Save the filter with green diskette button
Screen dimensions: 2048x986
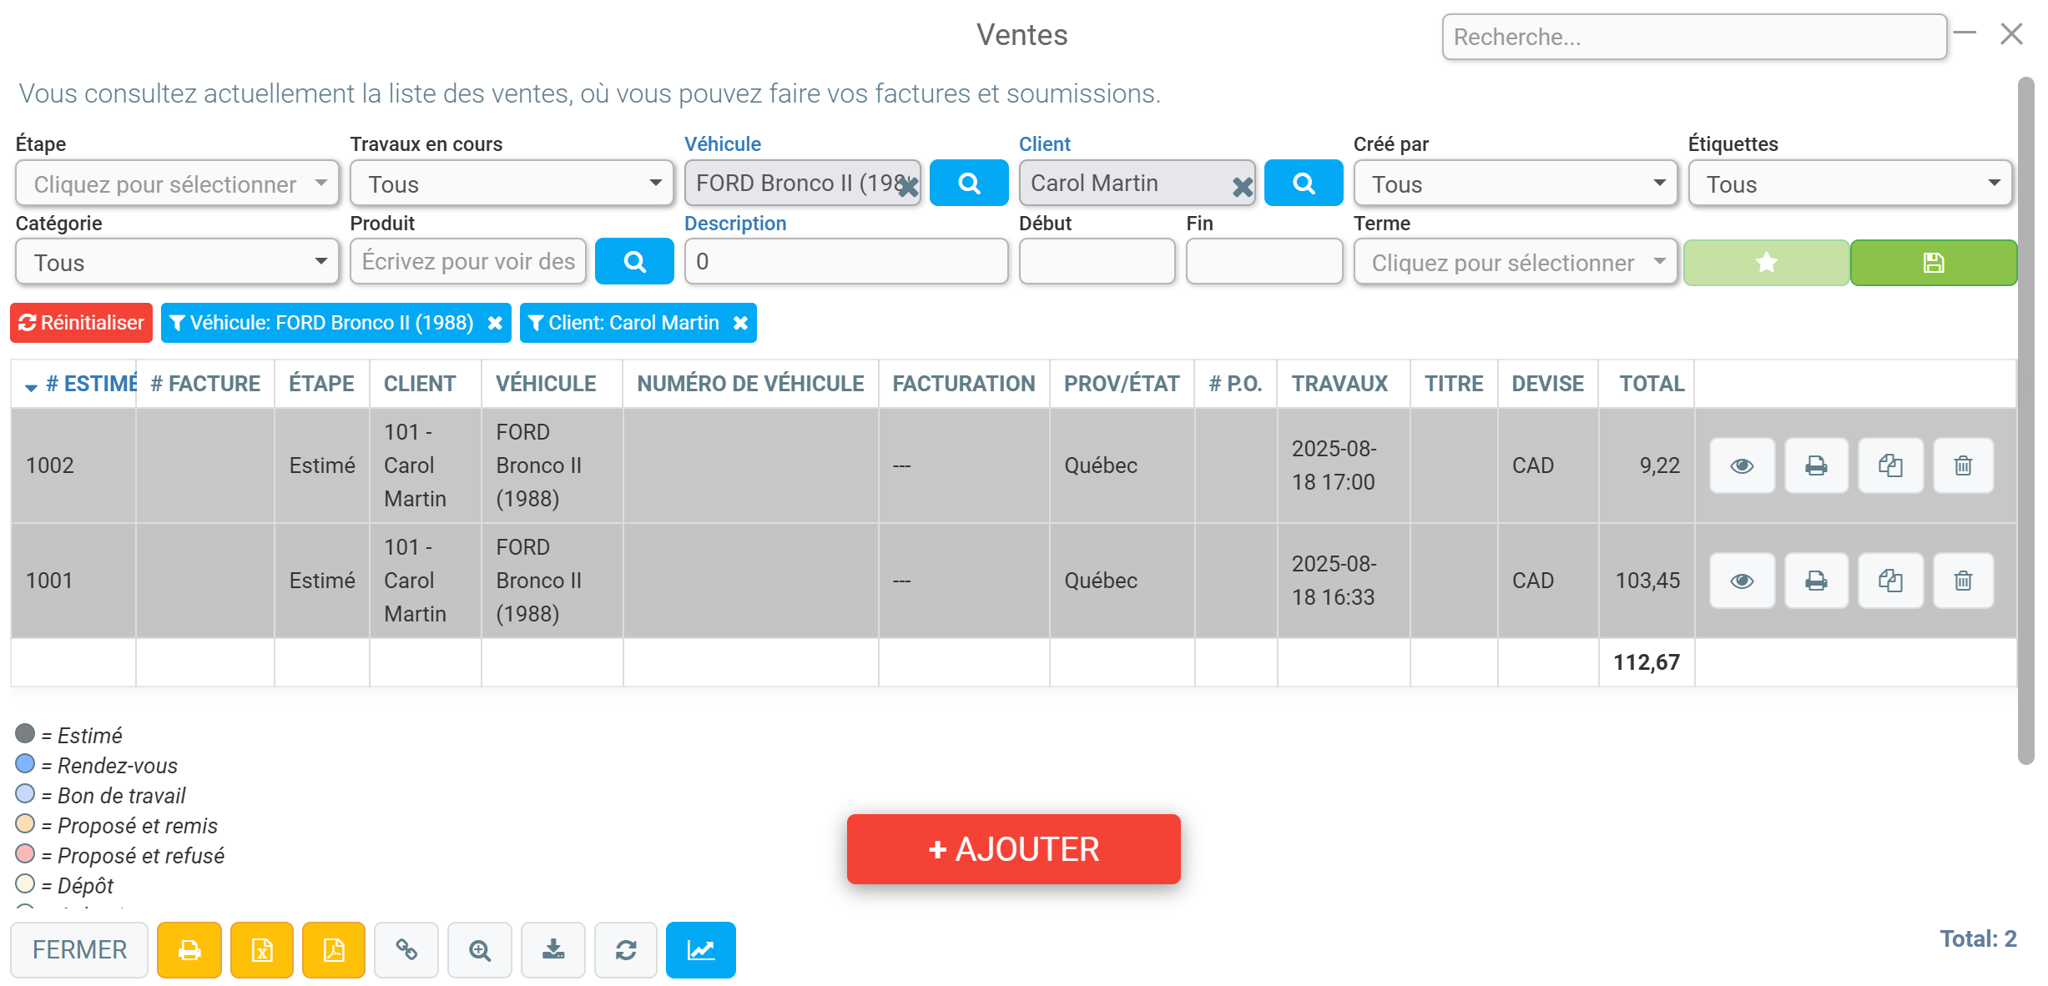[1934, 263]
